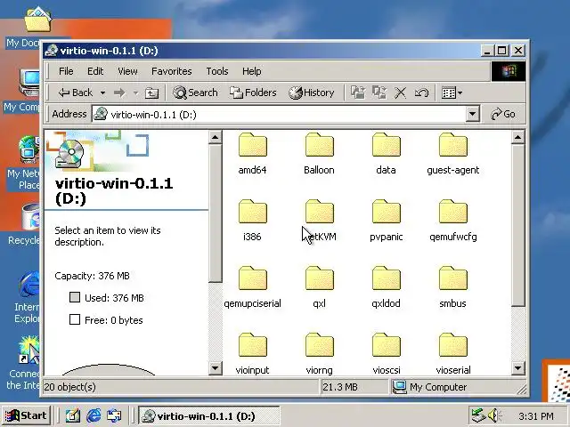This screenshot has width=570, height=427.
Task: Click the Copy To toolbar icon
Action: tap(379, 93)
